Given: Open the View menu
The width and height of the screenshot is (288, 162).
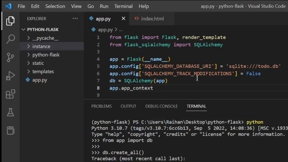Looking at the screenshot, I should click(x=76, y=6).
